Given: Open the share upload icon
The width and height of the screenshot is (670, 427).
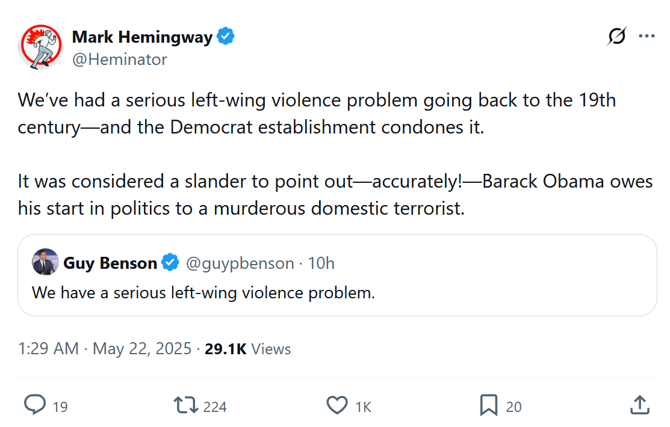Looking at the screenshot, I should (x=639, y=405).
